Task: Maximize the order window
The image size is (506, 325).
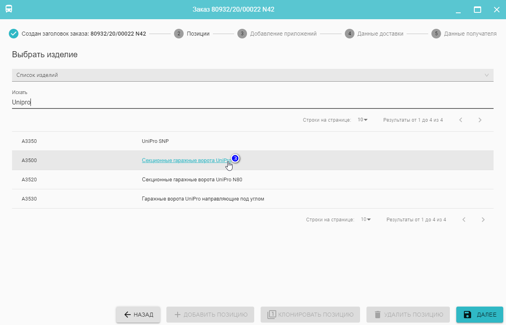Action: (477, 10)
